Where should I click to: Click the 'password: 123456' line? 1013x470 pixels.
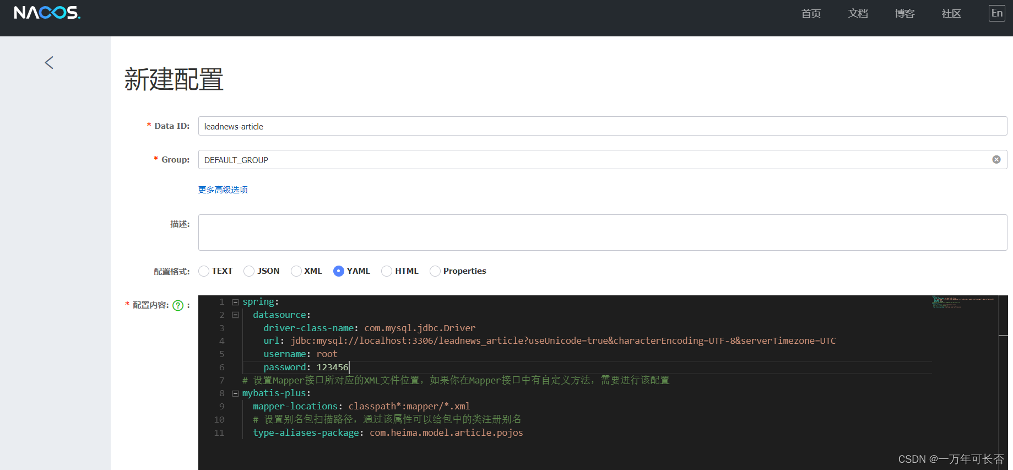[306, 368]
